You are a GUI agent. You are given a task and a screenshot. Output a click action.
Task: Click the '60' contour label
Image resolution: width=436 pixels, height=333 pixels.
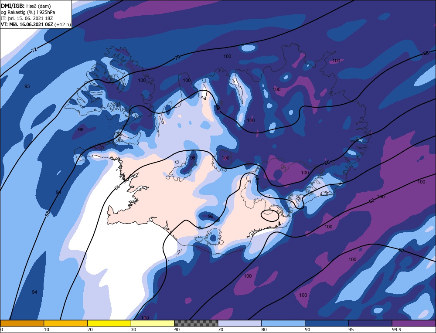pos(401,251)
